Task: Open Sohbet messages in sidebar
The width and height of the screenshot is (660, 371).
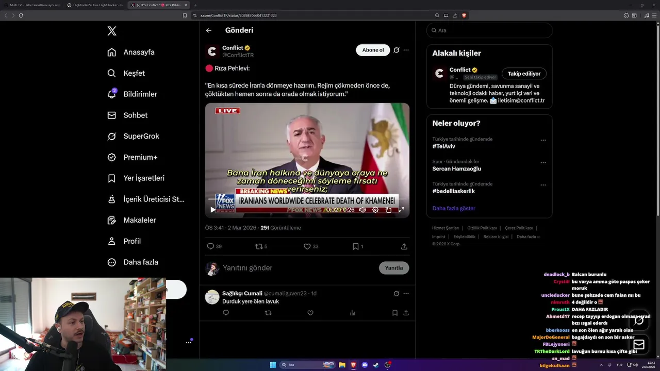Action: pyautogui.click(x=127, y=115)
